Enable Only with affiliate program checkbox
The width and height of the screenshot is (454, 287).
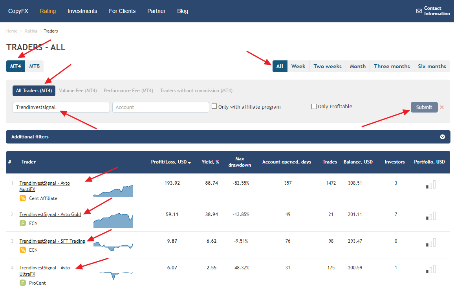click(x=214, y=106)
